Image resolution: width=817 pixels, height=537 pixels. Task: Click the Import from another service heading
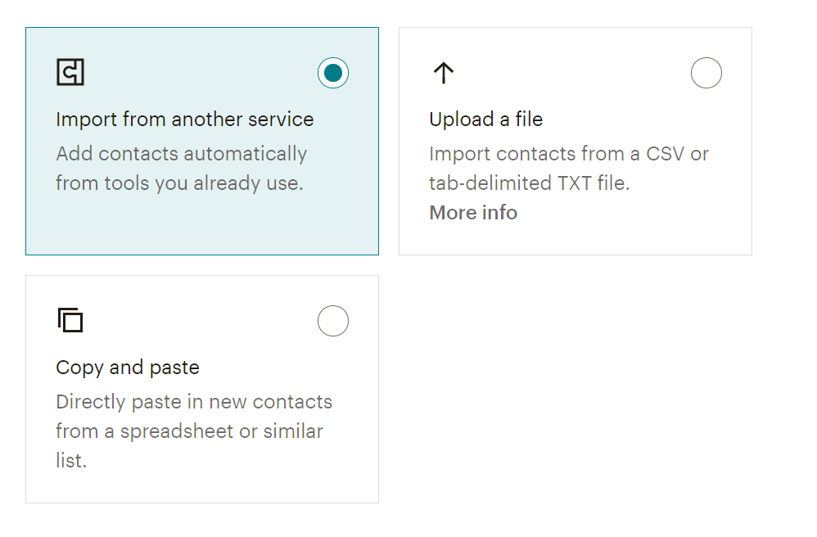[185, 120]
